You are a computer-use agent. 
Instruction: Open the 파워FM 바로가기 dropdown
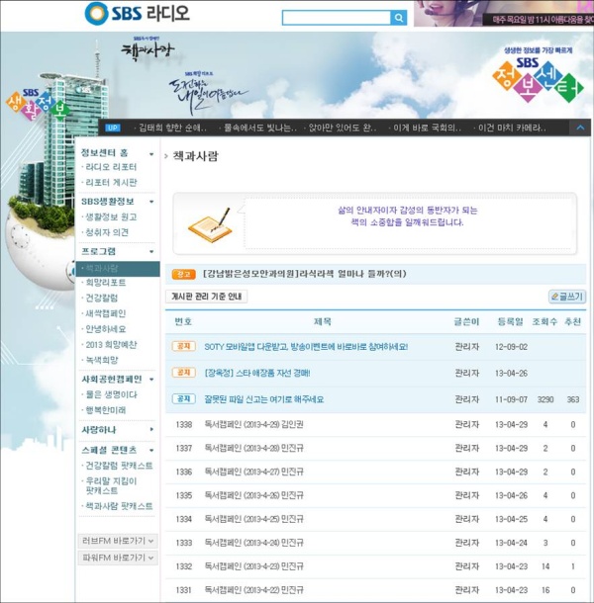tap(118, 559)
